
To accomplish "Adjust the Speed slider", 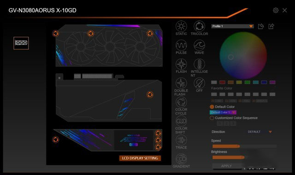I will pyautogui.click(x=244, y=146).
